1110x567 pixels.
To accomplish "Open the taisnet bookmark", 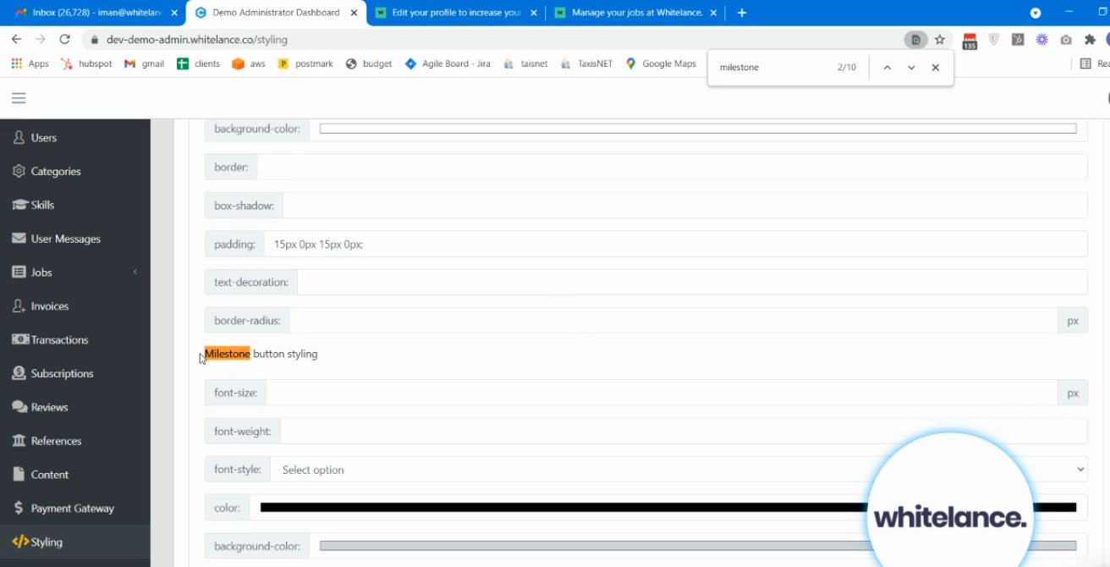I will [525, 63].
